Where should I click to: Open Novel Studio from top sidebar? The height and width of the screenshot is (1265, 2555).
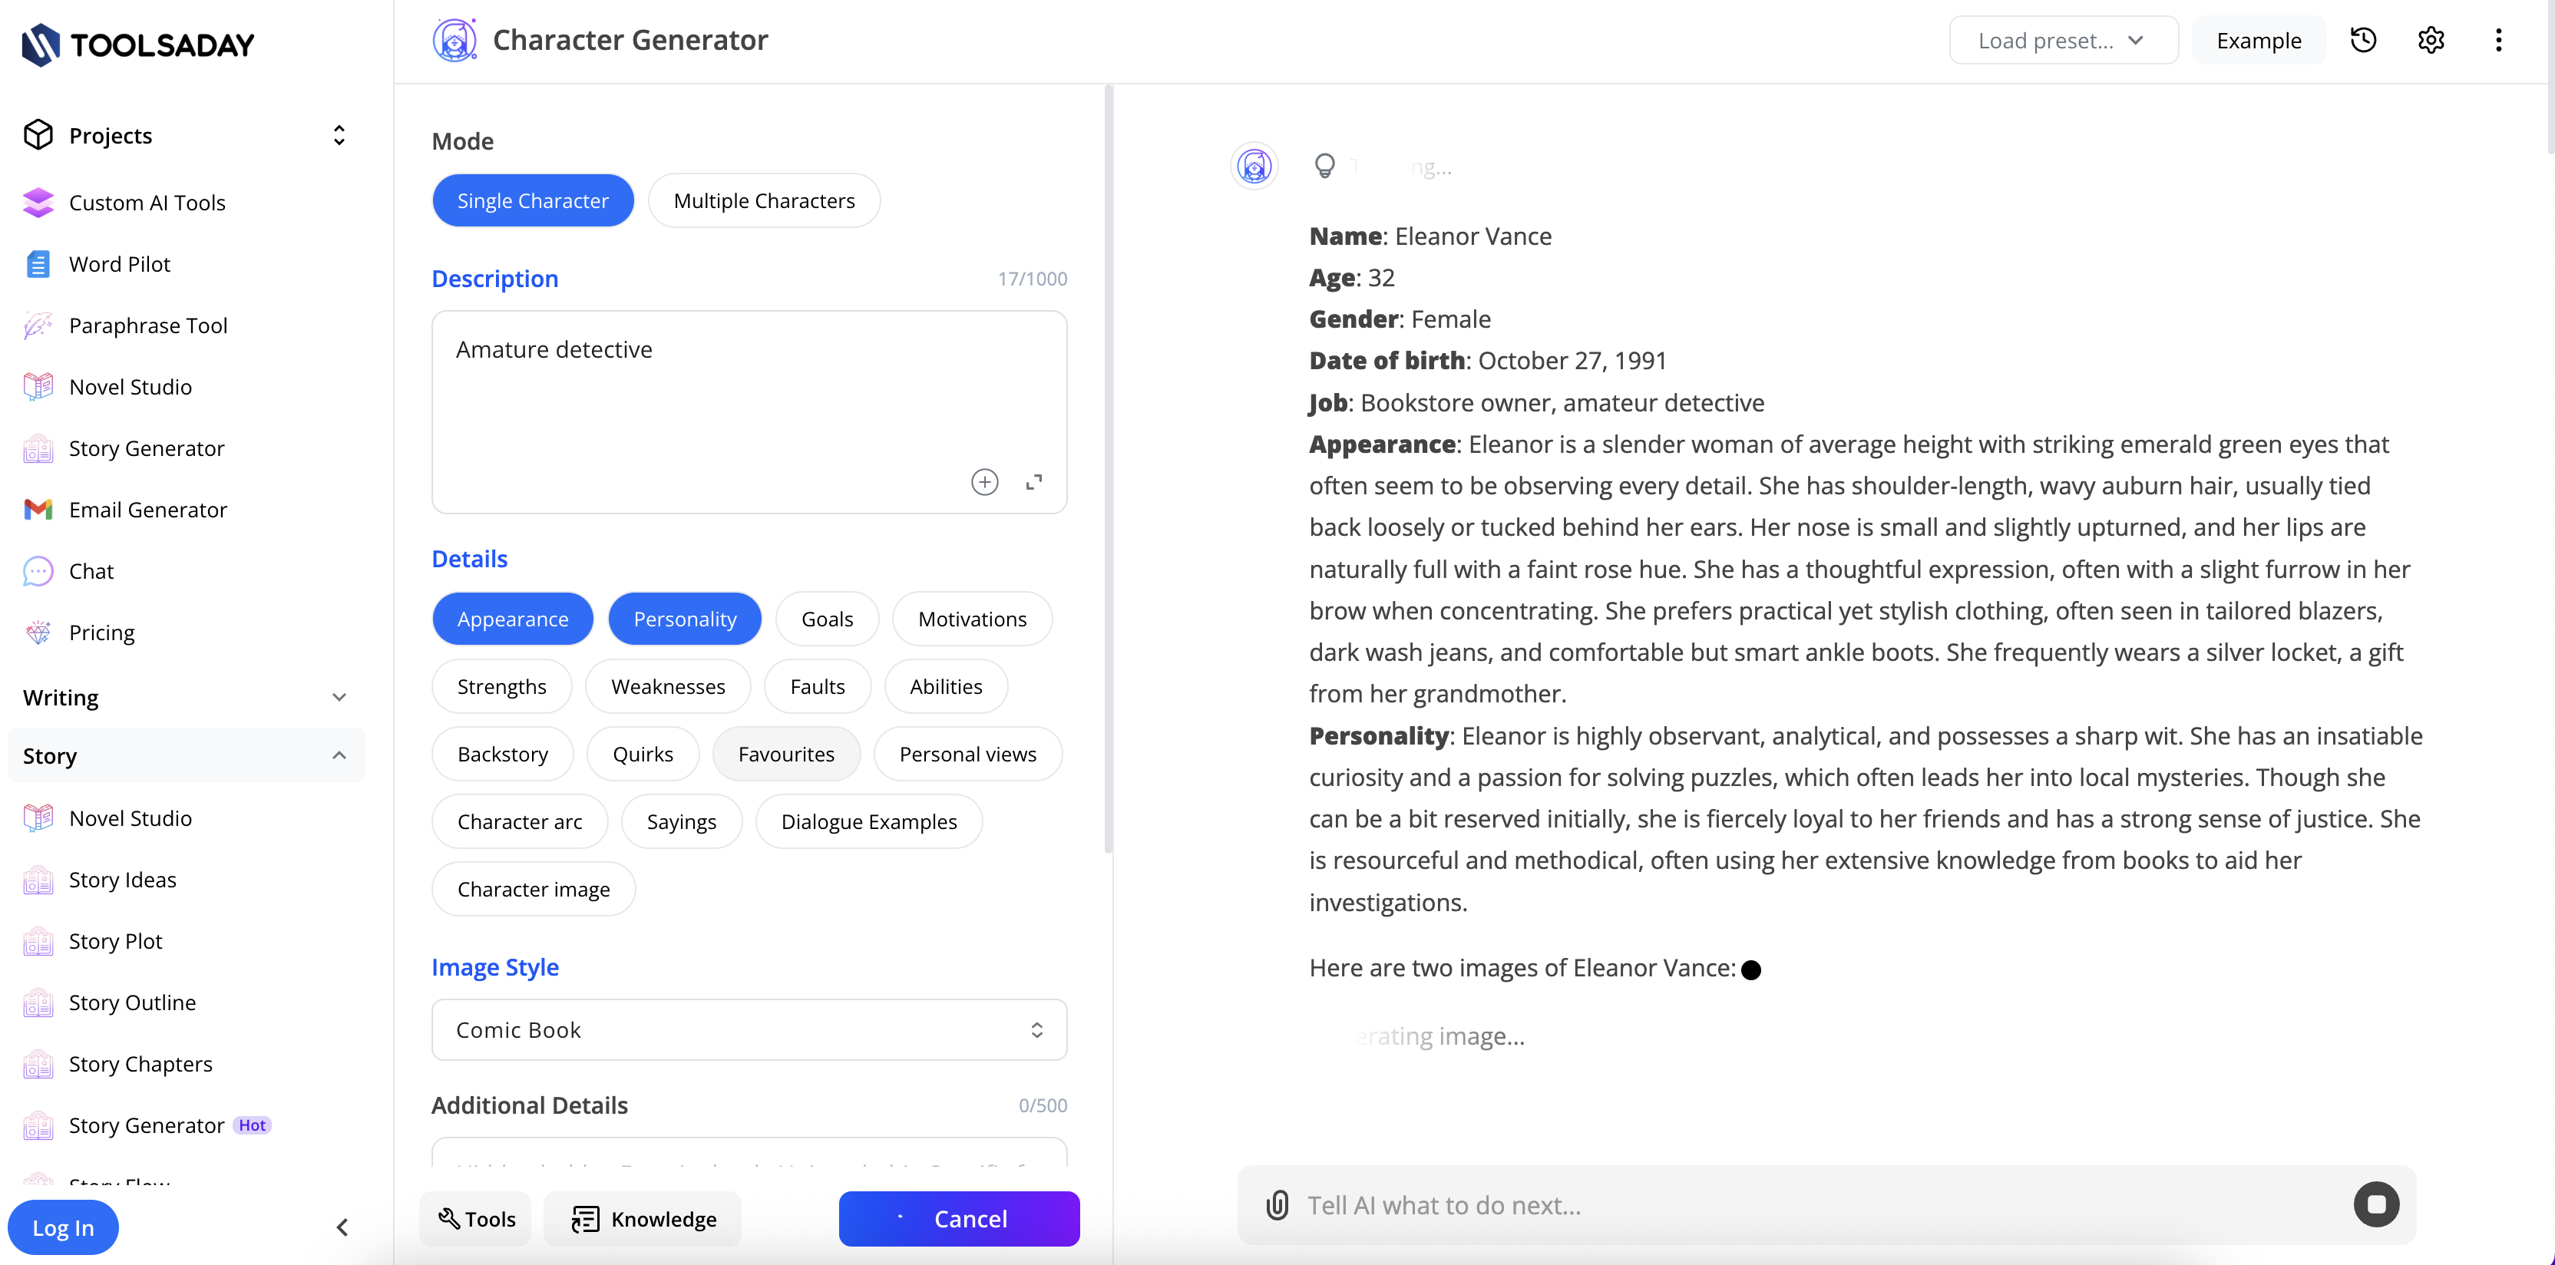pyautogui.click(x=130, y=387)
